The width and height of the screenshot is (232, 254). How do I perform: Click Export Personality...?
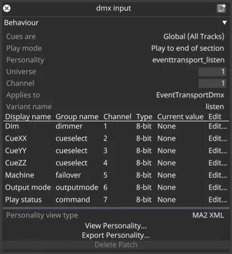pyautogui.click(x=116, y=236)
